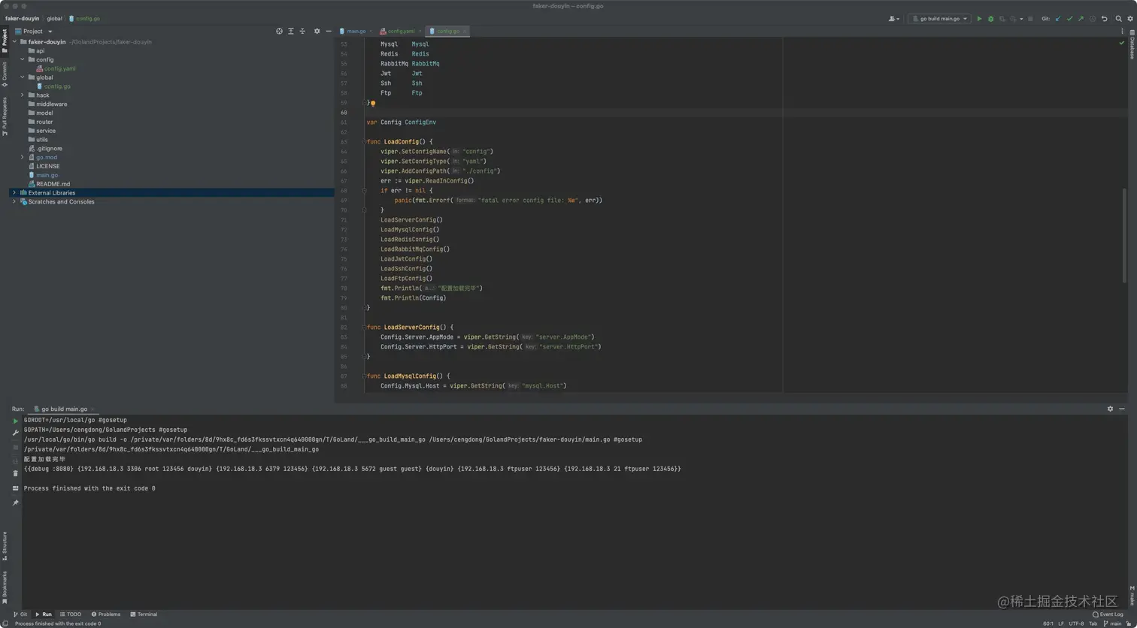The image size is (1137, 628).
Task: Open the code-with-me user icon menu
Action: [893, 19]
